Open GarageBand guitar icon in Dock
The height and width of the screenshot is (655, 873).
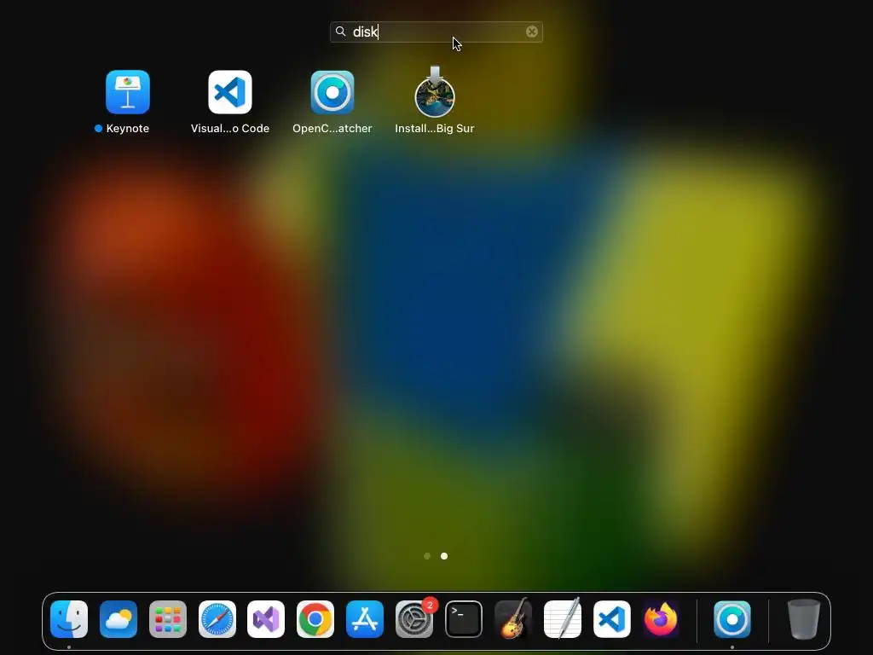pos(512,619)
